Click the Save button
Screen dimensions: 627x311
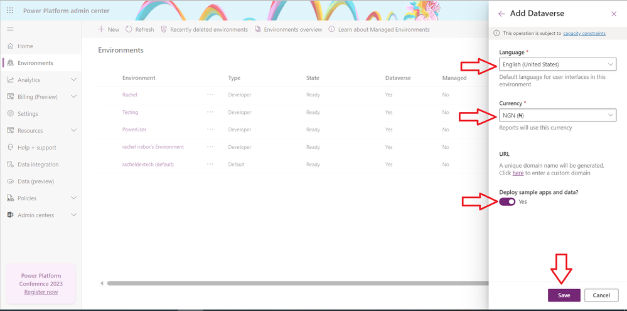click(564, 295)
